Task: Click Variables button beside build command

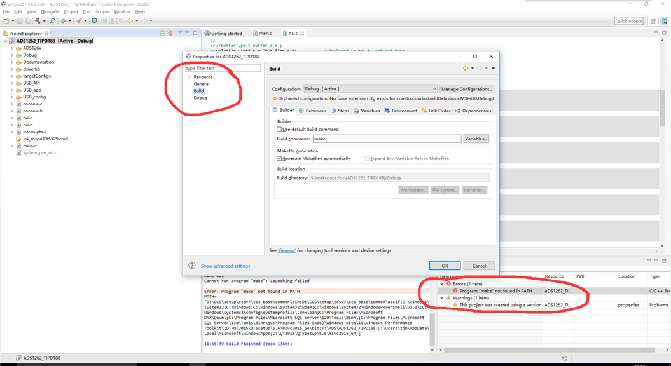Action: (x=476, y=139)
